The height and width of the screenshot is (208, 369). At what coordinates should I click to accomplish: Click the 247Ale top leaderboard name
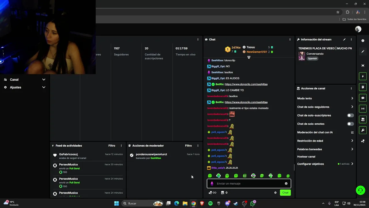pos(236,48)
